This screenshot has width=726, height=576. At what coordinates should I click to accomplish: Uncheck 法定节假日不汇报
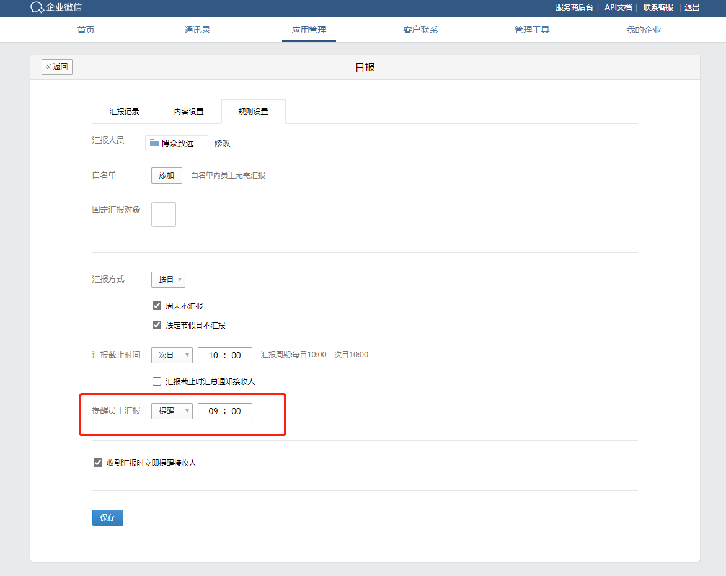157,324
